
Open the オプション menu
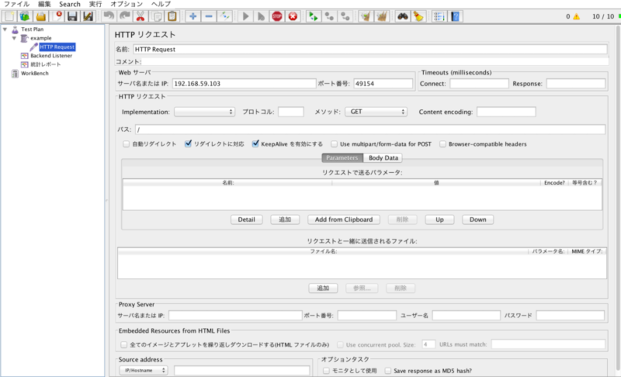click(127, 4)
